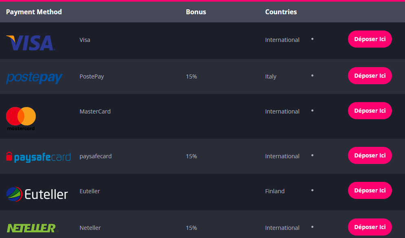Click the Finland country label
The image size is (405, 238).
point(275,191)
